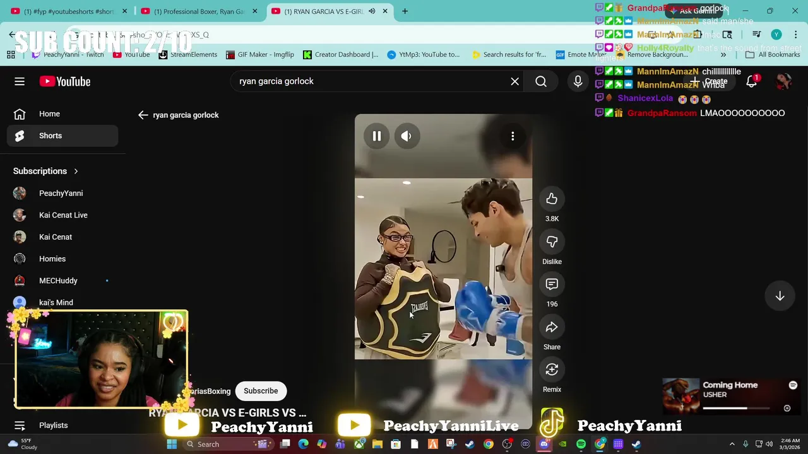
Task: Like the Short with thumbs-up
Action: pyautogui.click(x=552, y=199)
